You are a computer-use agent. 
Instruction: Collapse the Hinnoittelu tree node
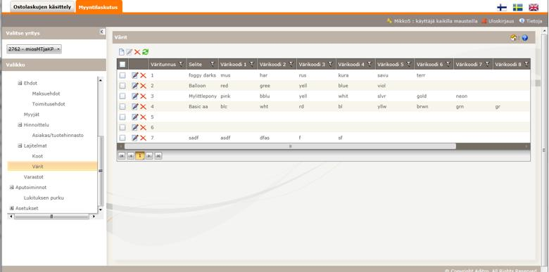(x=20, y=125)
